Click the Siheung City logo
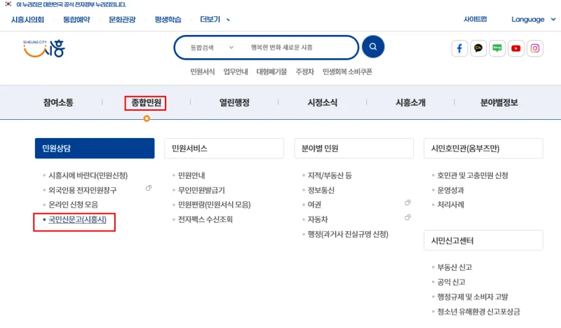The height and width of the screenshot is (328, 561). tap(43, 48)
